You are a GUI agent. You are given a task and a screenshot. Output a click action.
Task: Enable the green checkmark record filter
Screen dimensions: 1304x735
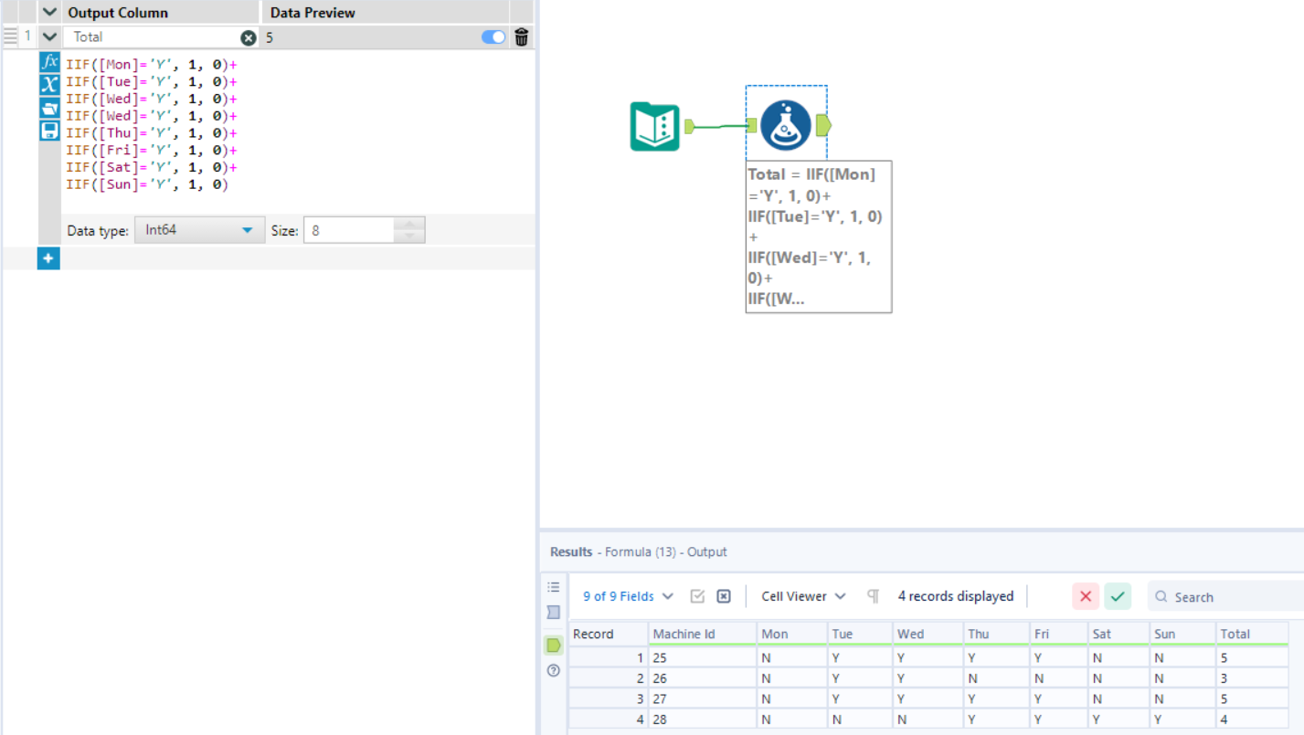tap(1117, 595)
